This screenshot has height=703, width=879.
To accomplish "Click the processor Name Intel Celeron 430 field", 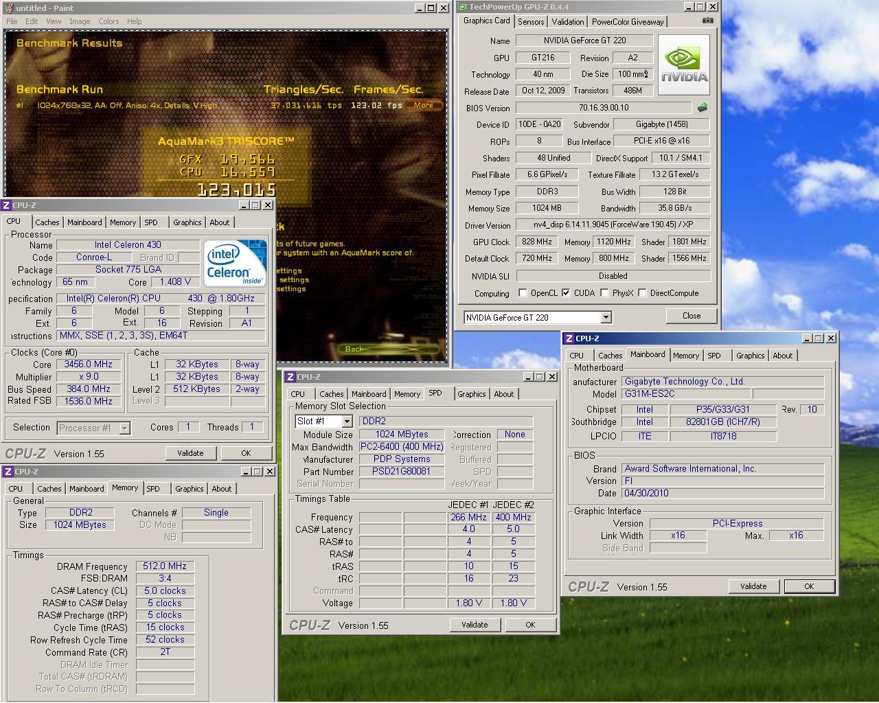I will pyautogui.click(x=128, y=245).
